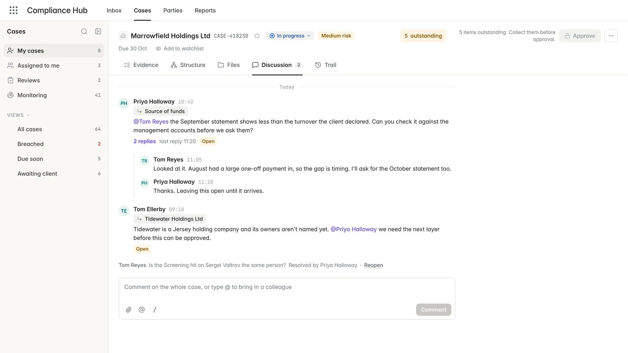Screen dimensions: 628x353
Task: Collapse the Cases sidebar panel icon
Action: click(x=98, y=31)
